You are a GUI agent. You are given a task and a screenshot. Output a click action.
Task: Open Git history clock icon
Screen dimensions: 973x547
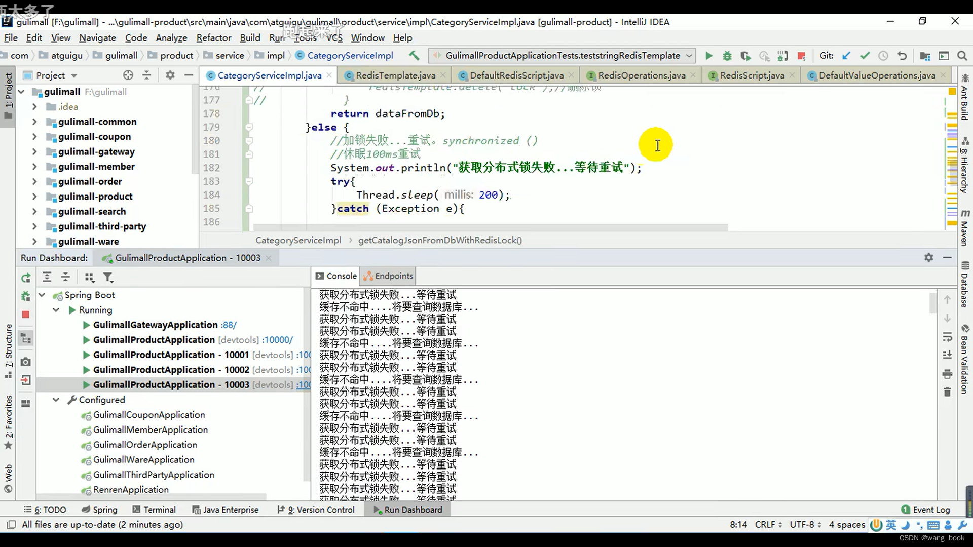pos(883,56)
